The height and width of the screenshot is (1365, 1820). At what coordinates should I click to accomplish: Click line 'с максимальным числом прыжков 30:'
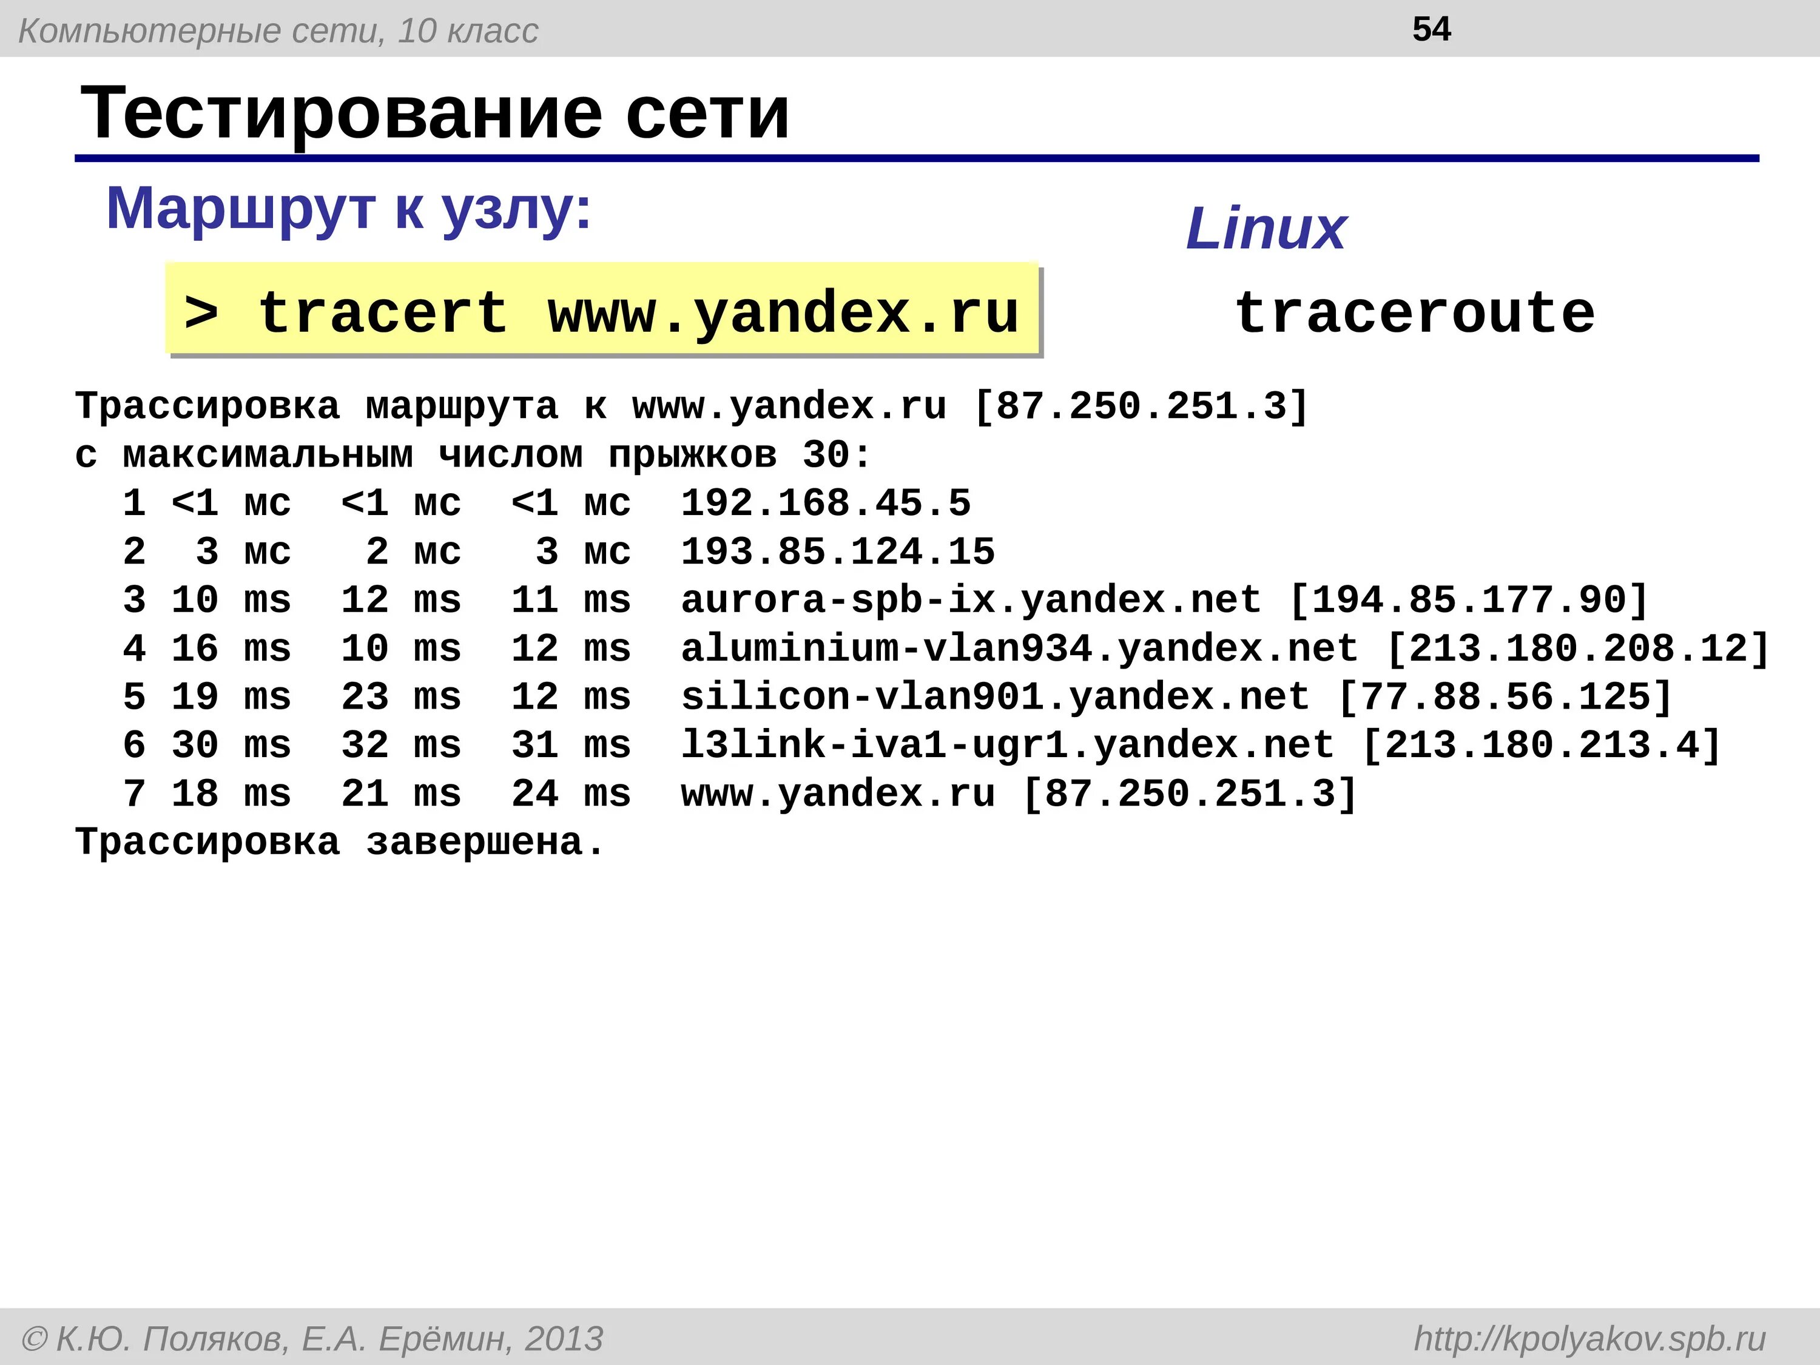pos(473,455)
